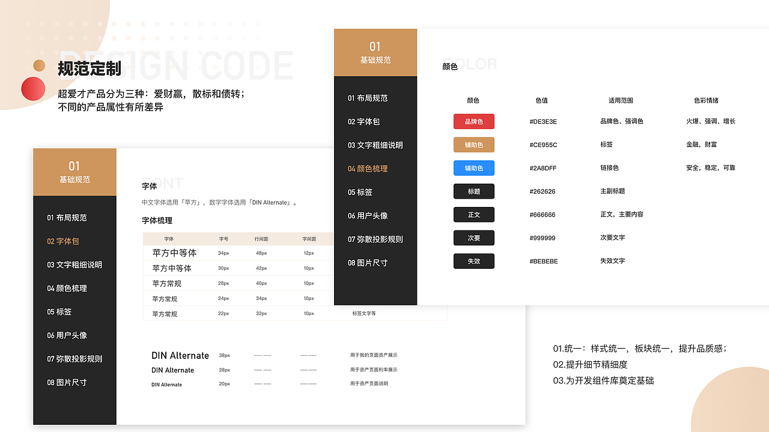Open 06 用户头像 in the color panel sidebar
Screen dimensions: 769x432
point(367,215)
